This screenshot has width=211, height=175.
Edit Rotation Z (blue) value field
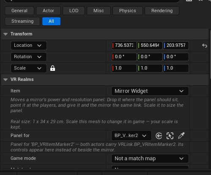pyautogui.click(x=176, y=57)
